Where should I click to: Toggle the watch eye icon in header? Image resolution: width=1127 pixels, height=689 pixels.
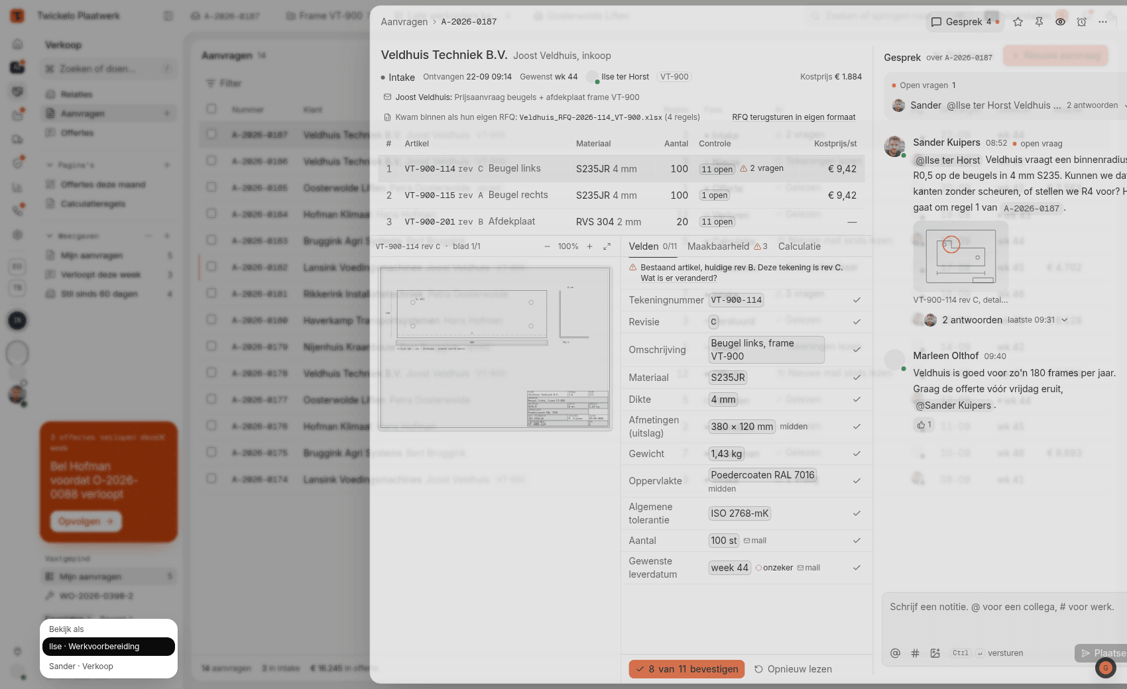(1060, 22)
